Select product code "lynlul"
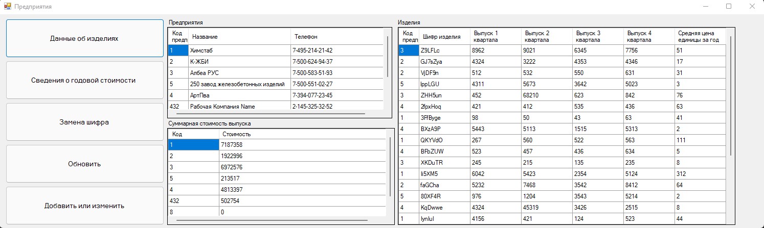764x228 pixels. click(444, 218)
